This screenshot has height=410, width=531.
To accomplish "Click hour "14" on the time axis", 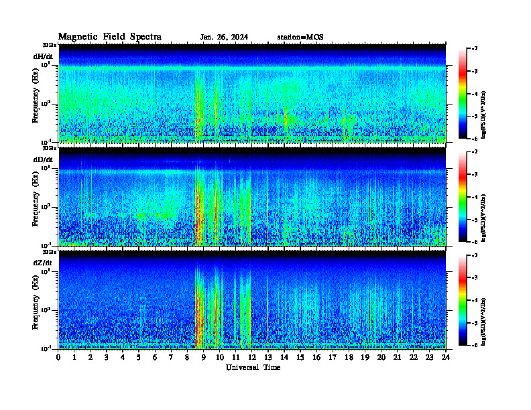I will click(284, 357).
